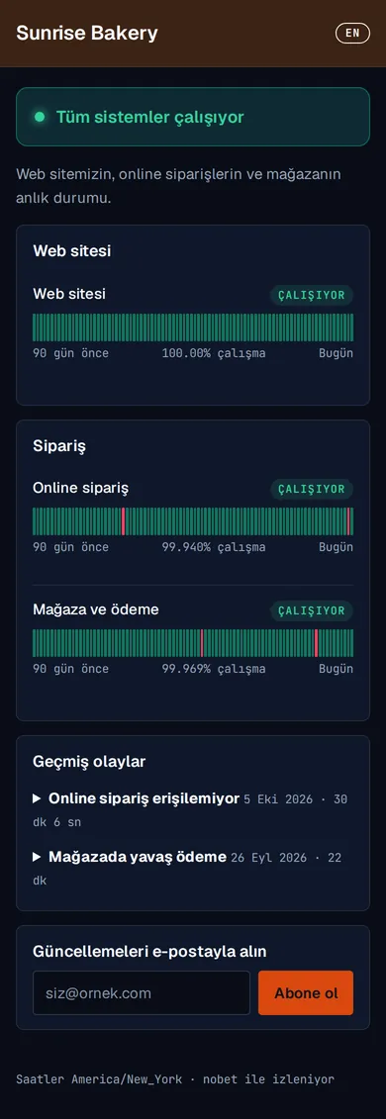
Task: Focus the siz@ornek.com email field
Action: coord(142,992)
